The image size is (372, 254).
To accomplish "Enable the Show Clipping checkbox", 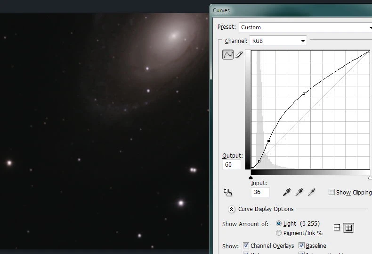I will (332, 192).
